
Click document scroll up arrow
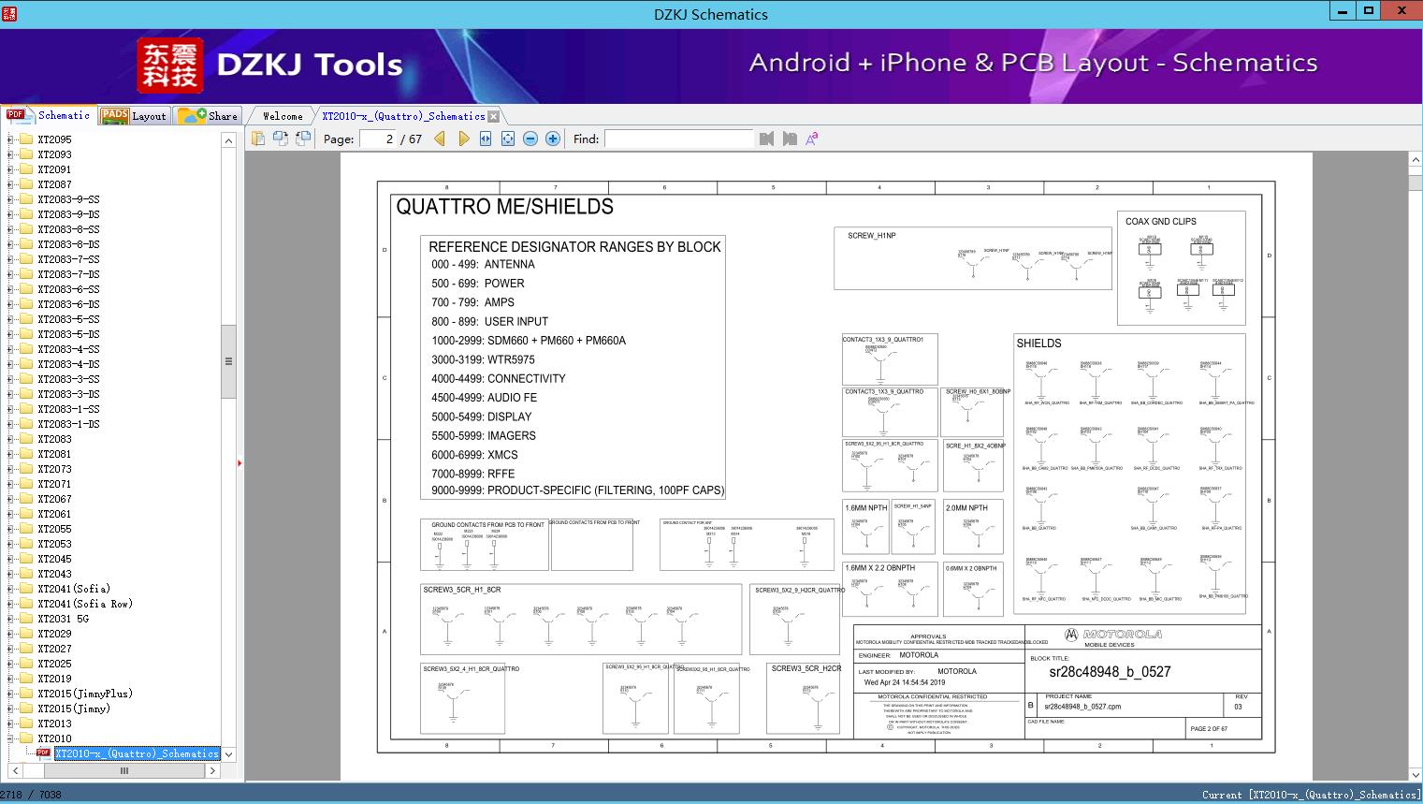1416,160
